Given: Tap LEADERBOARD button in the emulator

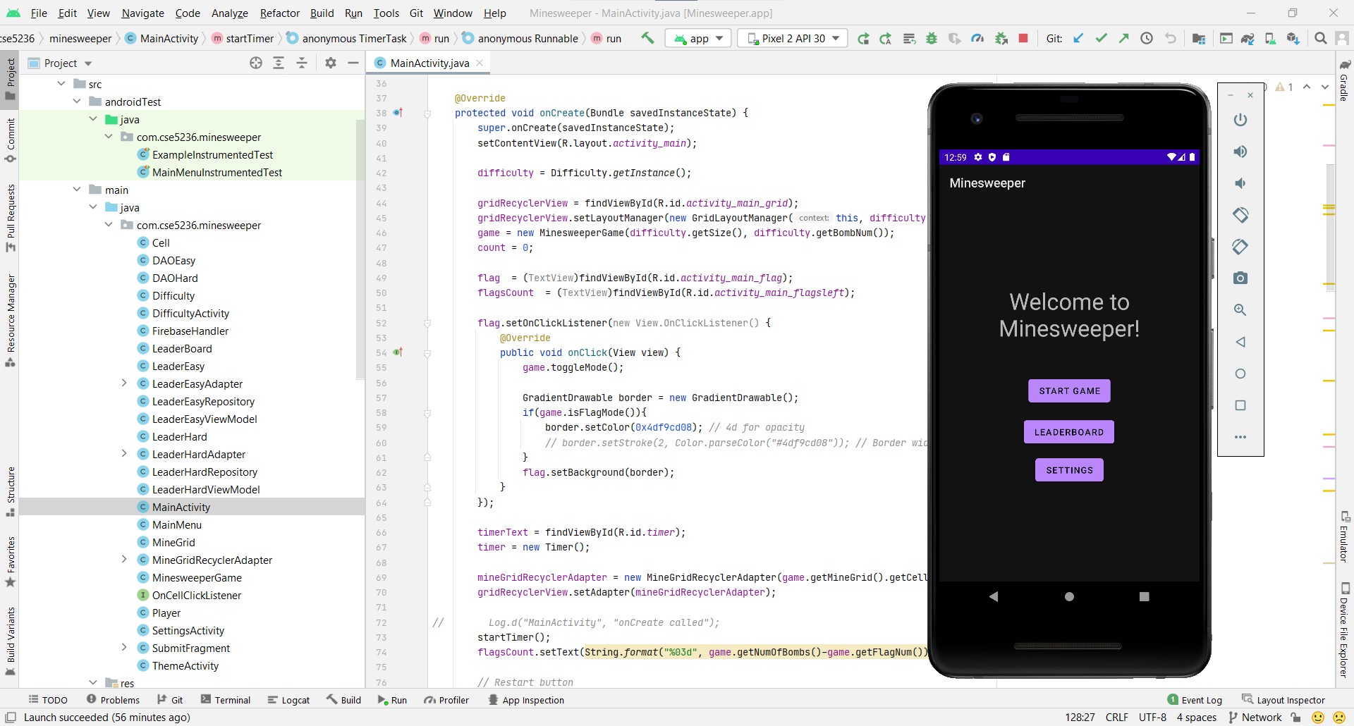Looking at the screenshot, I should coord(1069,432).
